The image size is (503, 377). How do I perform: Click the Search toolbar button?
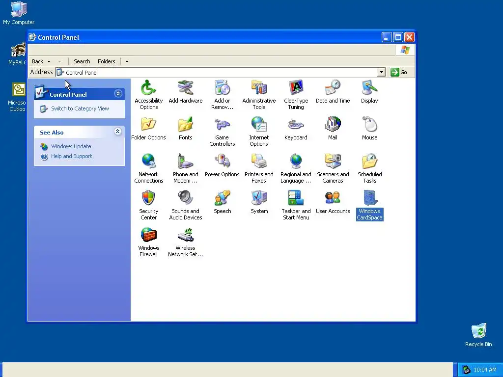[x=82, y=61]
